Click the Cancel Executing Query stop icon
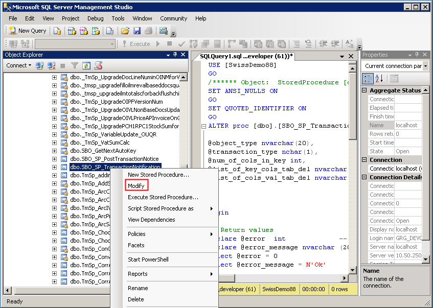 [170, 43]
